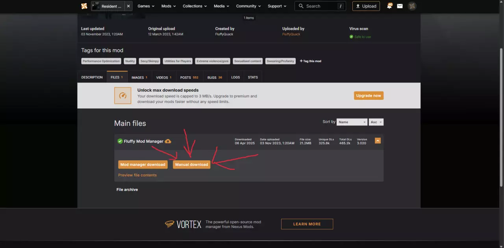Switch to the Videos tab
This screenshot has height=248, width=504.
click(164, 77)
